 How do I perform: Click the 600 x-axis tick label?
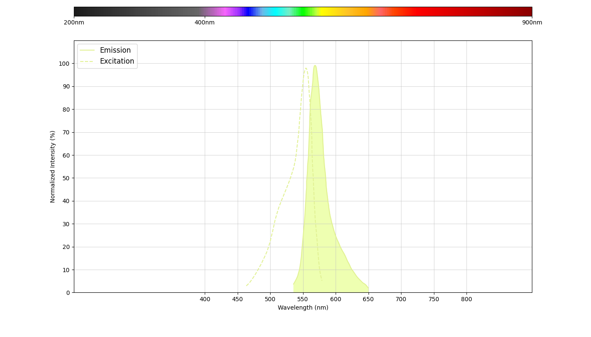(336, 299)
